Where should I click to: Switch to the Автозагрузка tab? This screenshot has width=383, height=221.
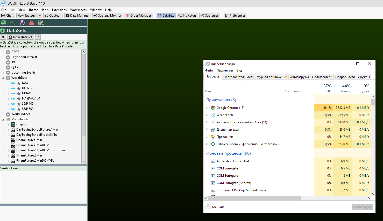pyautogui.click(x=299, y=77)
